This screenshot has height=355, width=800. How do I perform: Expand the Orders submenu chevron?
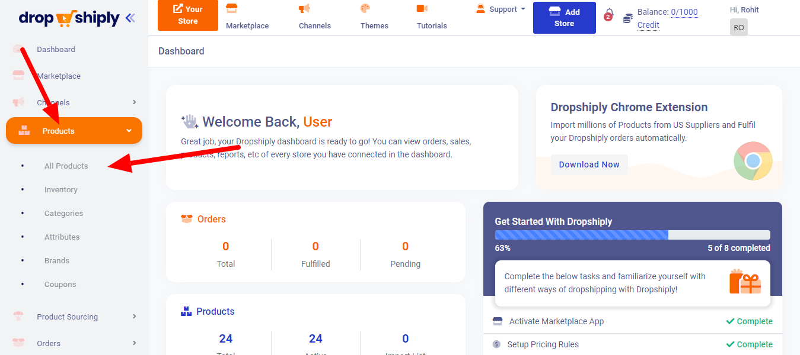point(135,343)
